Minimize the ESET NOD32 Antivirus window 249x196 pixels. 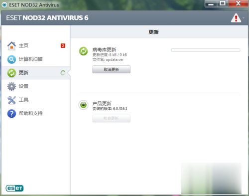[x=211, y=3]
